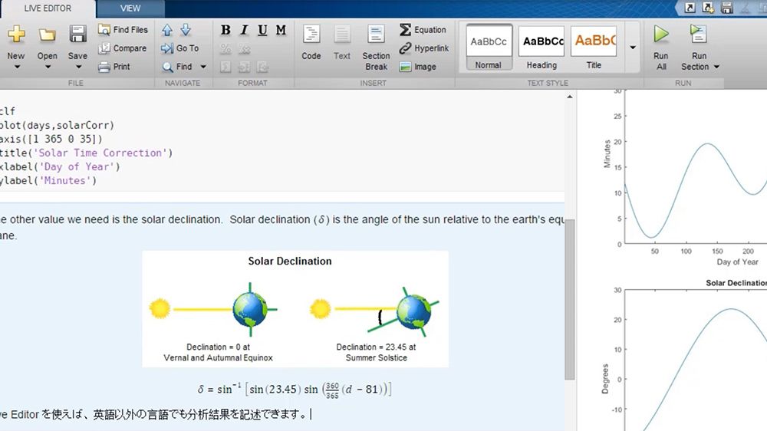Screen dimensions: 767x431
Task: Expand the Open dropdown arrow
Action: click(48, 67)
